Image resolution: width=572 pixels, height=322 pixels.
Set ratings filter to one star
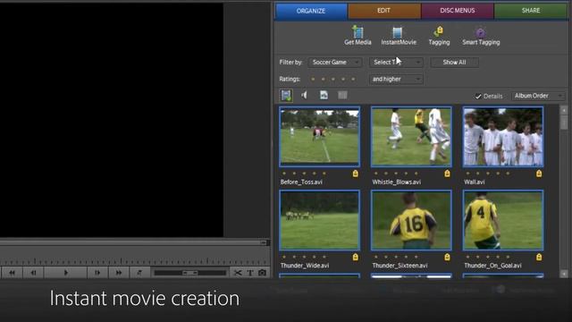point(313,80)
